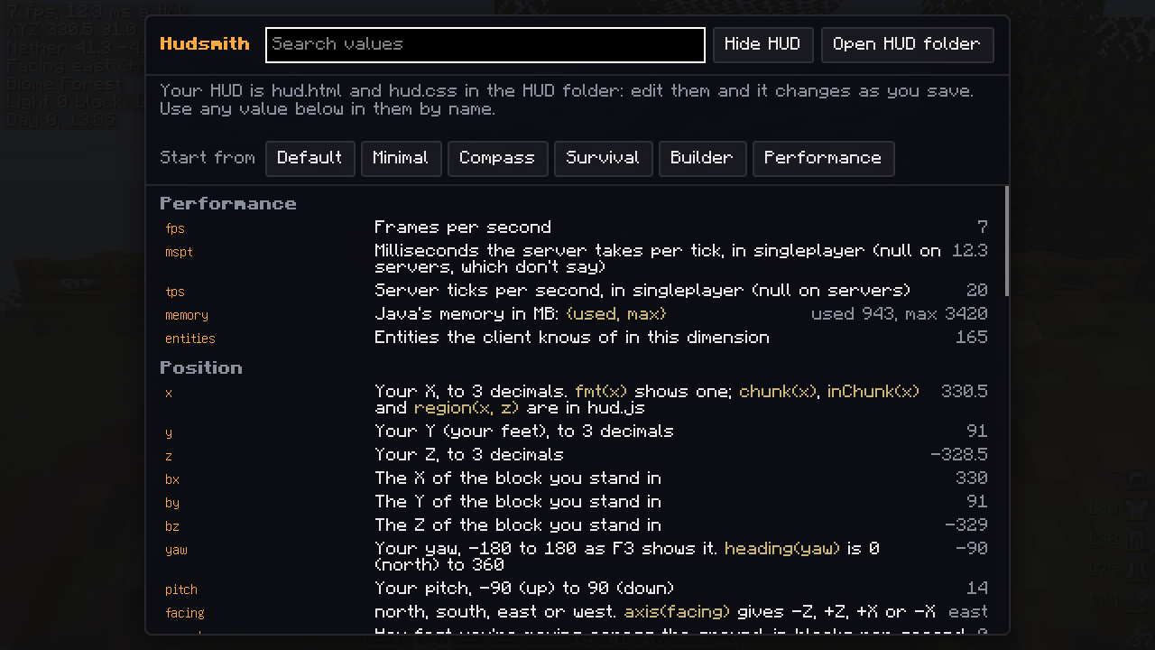Click the bx reading 330
This screenshot has width=1155, height=650.
pos(972,478)
